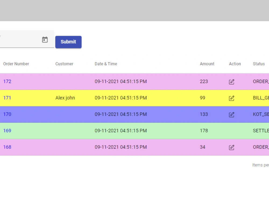Click date and time of order 171

click(121, 98)
